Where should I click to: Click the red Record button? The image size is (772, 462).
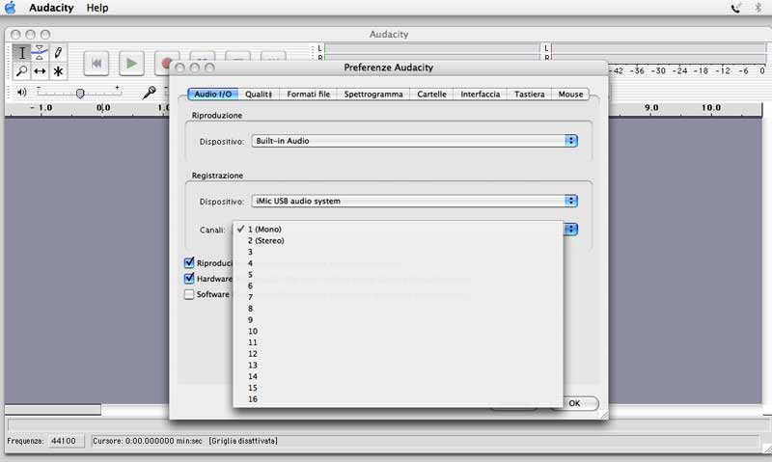(x=166, y=63)
